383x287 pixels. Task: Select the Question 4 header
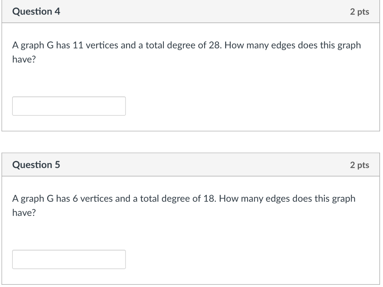pos(36,12)
